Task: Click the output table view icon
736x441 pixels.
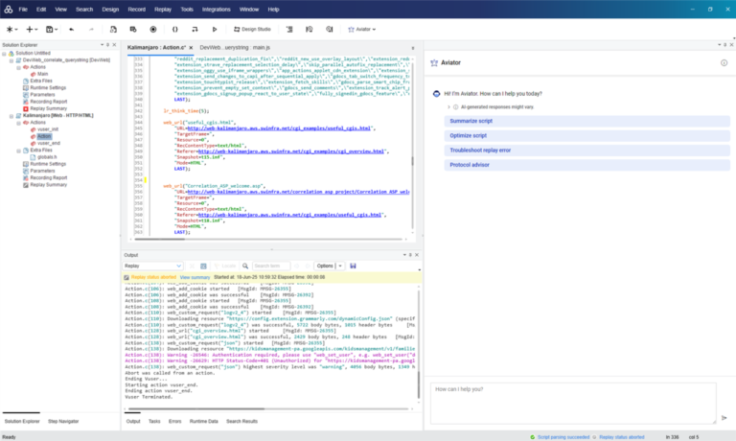Action: [x=203, y=266]
